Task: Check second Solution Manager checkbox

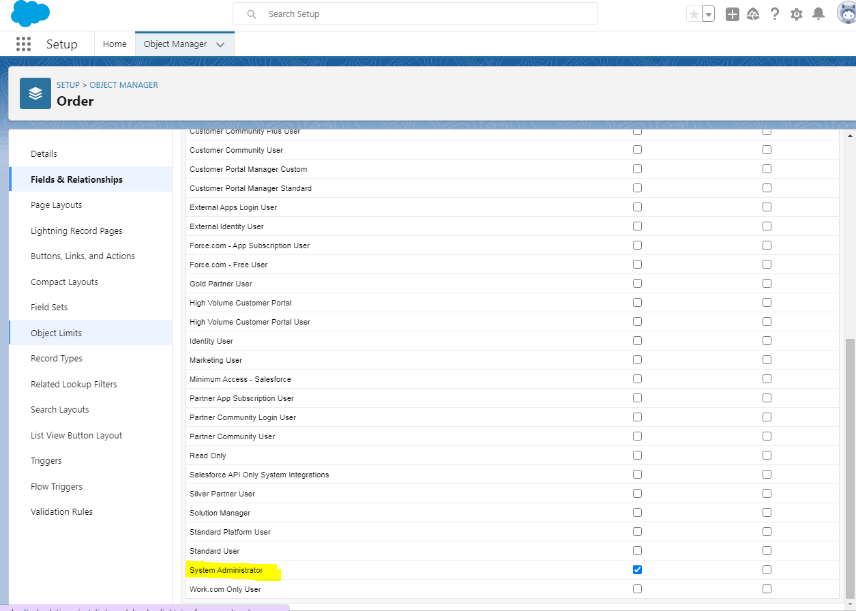Action: click(767, 513)
